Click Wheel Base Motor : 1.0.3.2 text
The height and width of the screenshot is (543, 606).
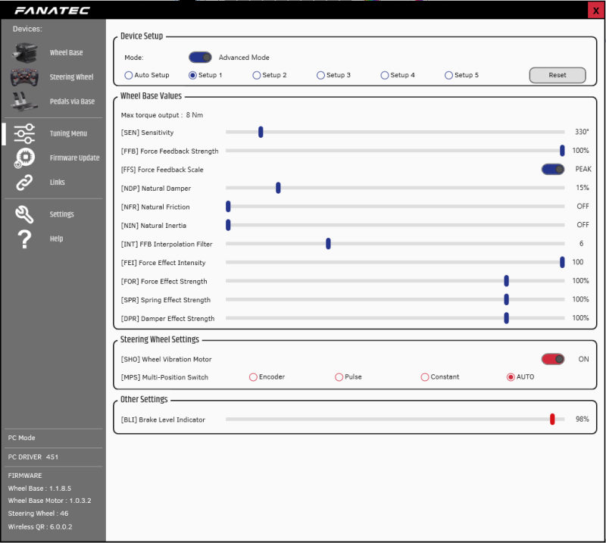click(49, 501)
